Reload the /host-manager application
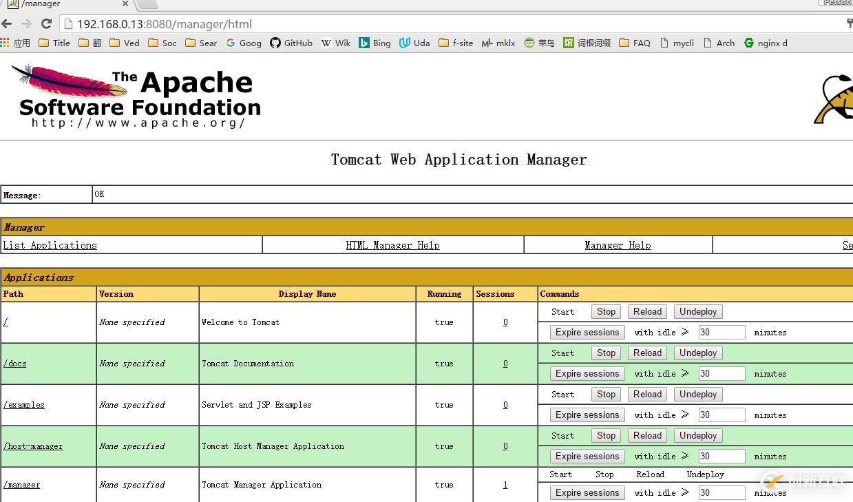853x502 pixels. pyautogui.click(x=647, y=436)
